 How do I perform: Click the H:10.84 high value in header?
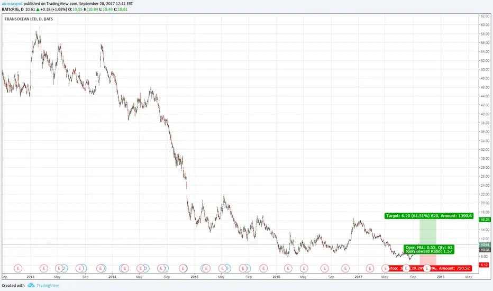coord(91,10)
